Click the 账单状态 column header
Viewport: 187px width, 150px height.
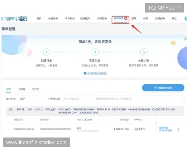point(138,120)
